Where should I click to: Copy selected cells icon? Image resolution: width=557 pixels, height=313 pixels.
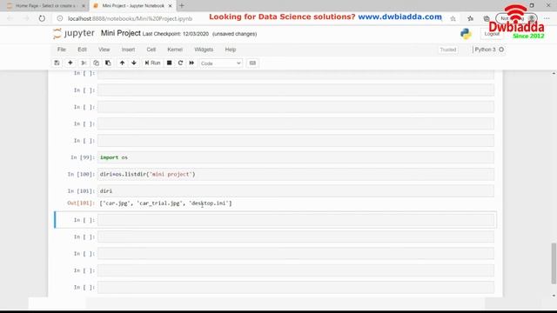pyautogui.click(x=96, y=63)
